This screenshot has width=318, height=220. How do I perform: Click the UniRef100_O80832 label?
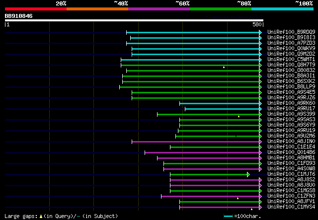tap(291, 71)
